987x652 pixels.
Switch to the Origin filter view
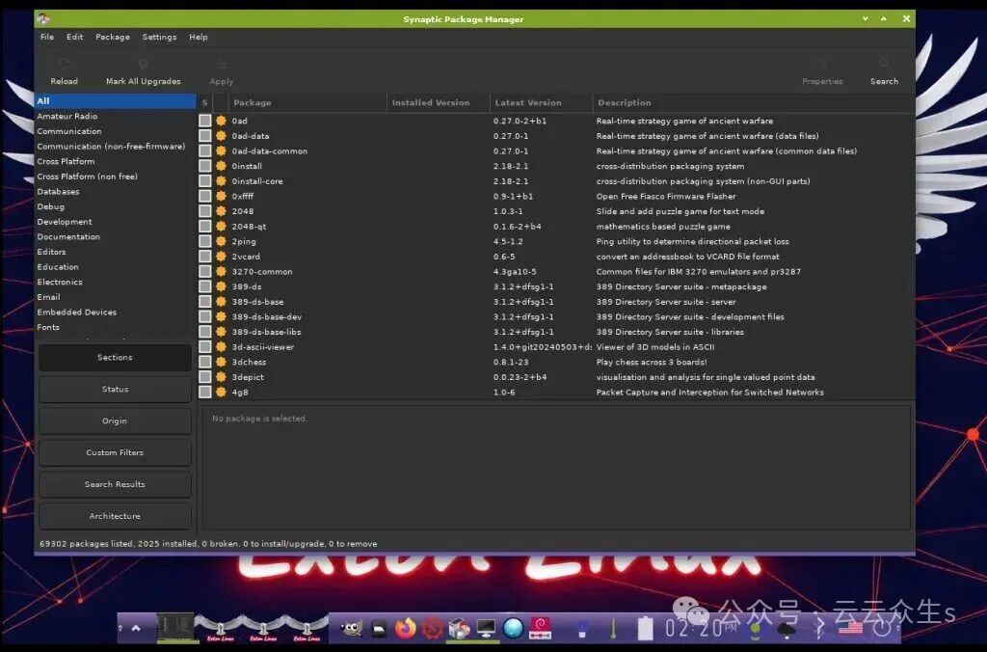point(115,421)
